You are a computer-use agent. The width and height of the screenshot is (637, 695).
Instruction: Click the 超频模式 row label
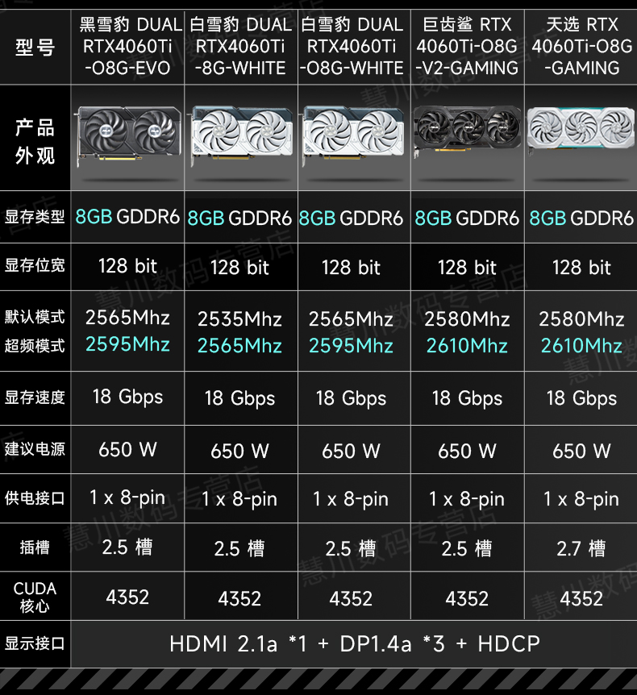point(35,346)
